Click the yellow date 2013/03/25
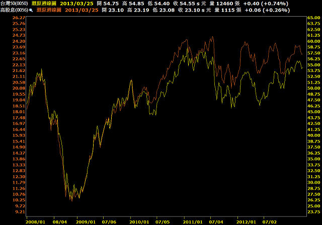Screen dimensions: 322x225 pos(76,4)
